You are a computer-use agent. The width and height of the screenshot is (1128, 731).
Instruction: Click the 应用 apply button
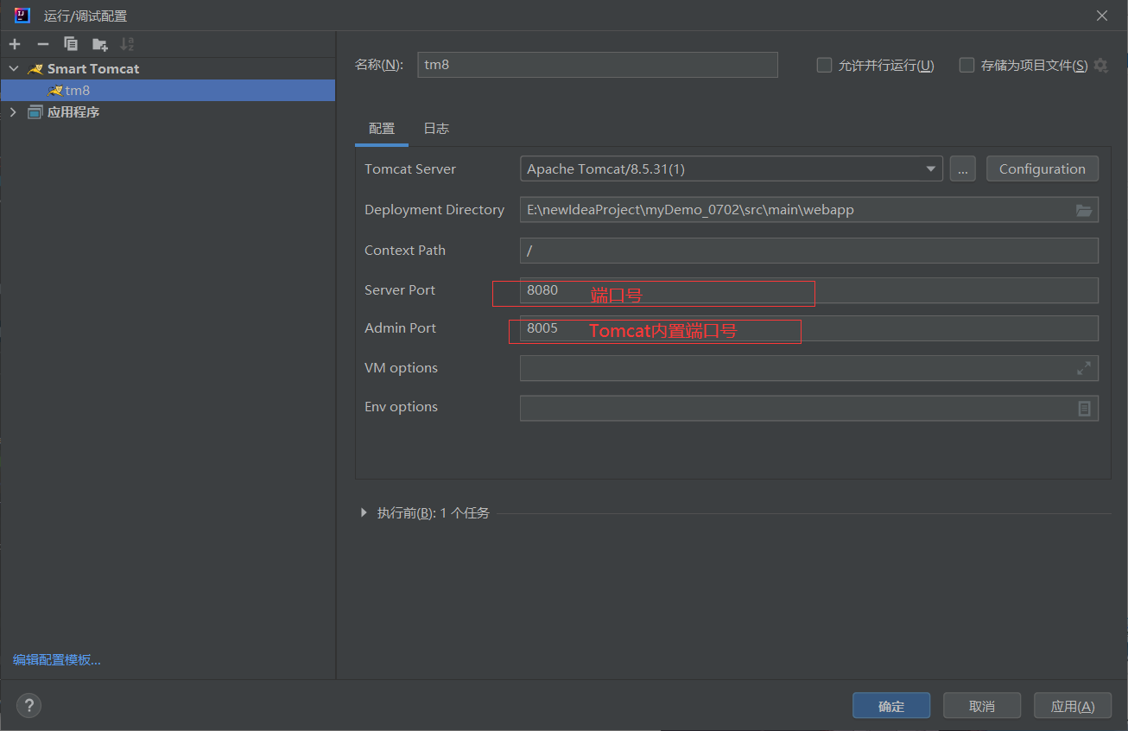tap(1073, 706)
